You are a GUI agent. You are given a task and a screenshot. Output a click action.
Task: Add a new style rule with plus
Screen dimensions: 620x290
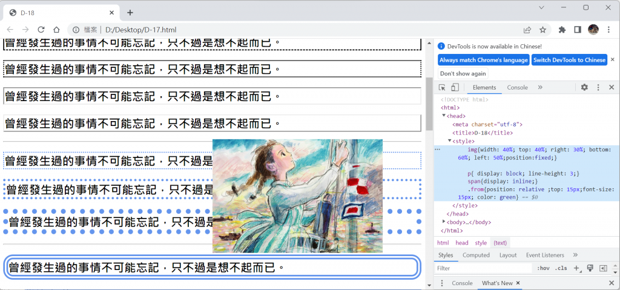pos(576,268)
